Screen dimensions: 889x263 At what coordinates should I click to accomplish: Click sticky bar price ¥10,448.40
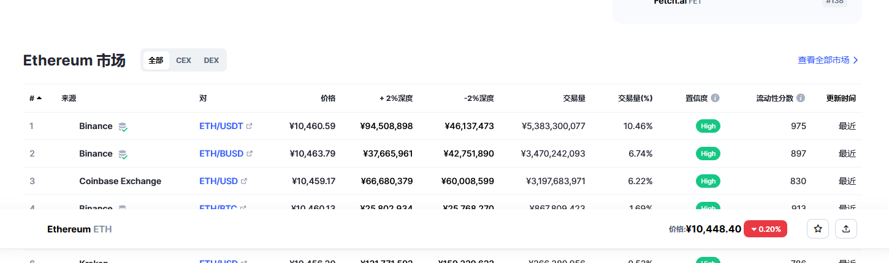coord(714,229)
